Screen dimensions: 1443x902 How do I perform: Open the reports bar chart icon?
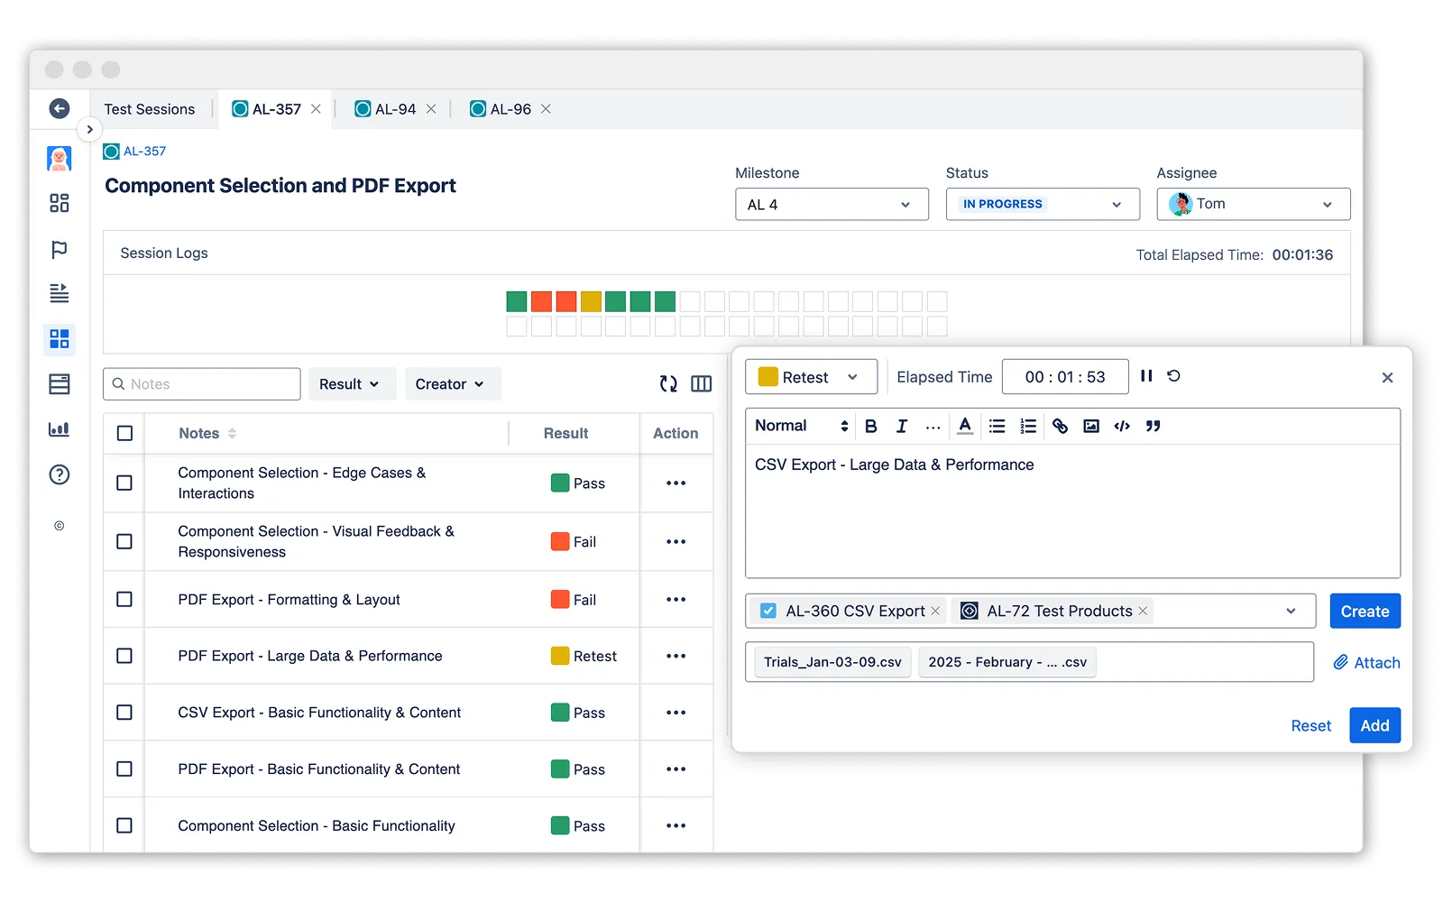(x=60, y=429)
